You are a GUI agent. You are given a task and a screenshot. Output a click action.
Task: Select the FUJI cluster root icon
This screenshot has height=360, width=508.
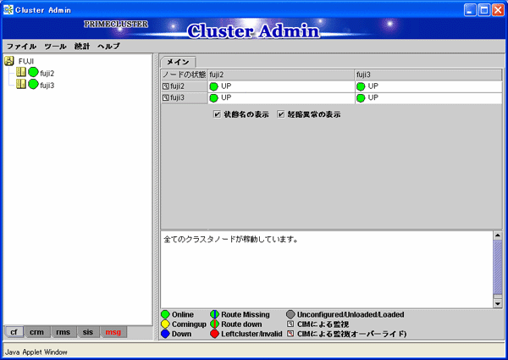coord(9,61)
